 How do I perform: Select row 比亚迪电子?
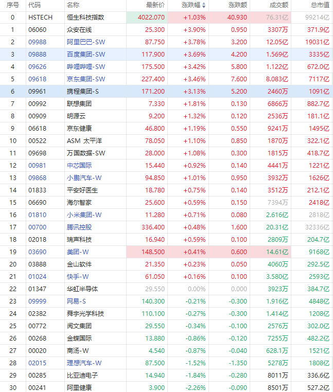pos(166,375)
